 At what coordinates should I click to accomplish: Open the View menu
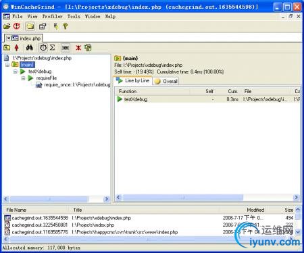click(32, 16)
